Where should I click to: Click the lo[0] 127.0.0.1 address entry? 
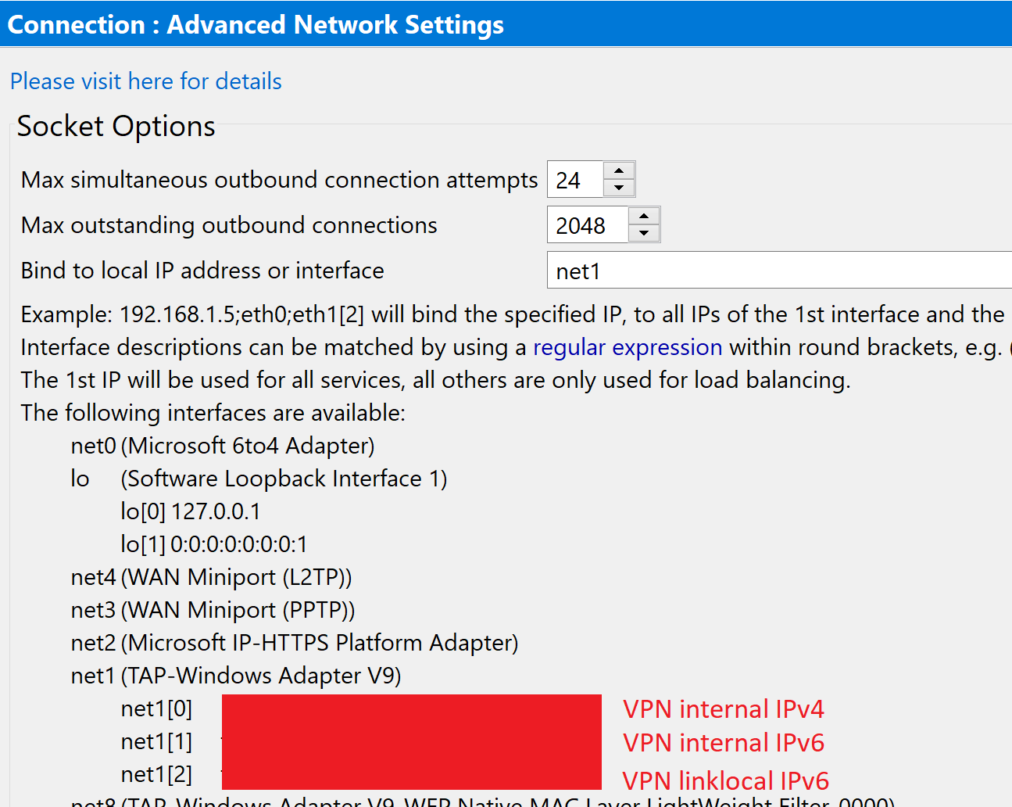191,511
